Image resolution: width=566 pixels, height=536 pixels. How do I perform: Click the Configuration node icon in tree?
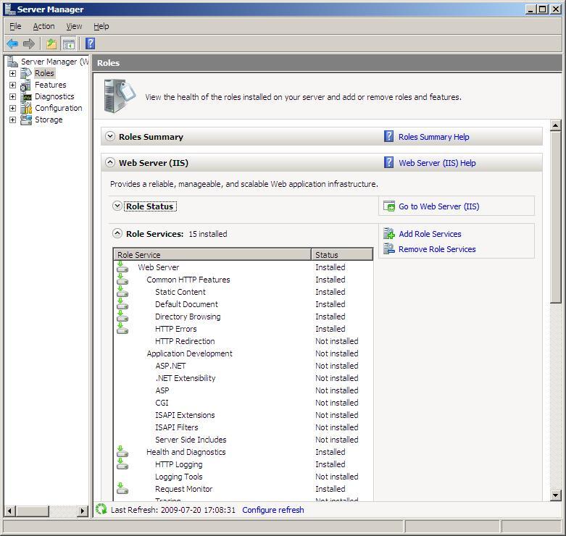click(26, 108)
